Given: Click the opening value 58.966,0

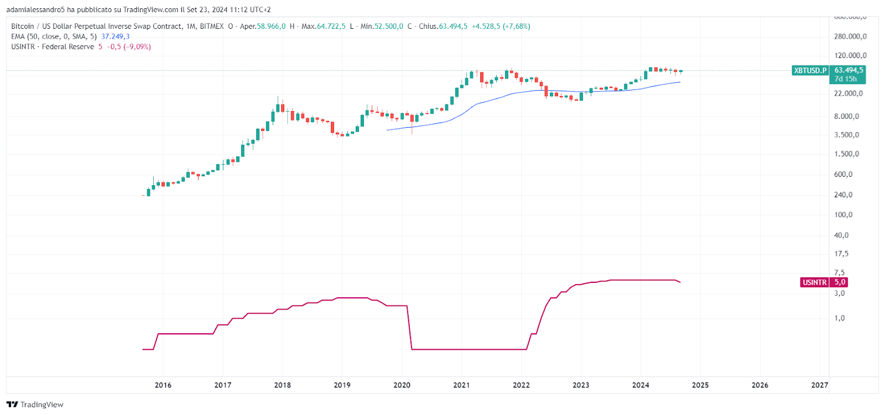Looking at the screenshot, I should [x=271, y=27].
